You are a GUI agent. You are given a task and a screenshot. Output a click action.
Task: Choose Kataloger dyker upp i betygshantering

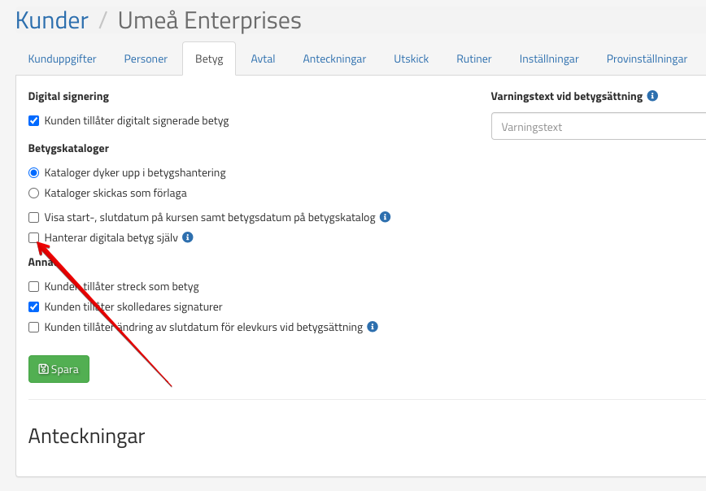(33, 172)
